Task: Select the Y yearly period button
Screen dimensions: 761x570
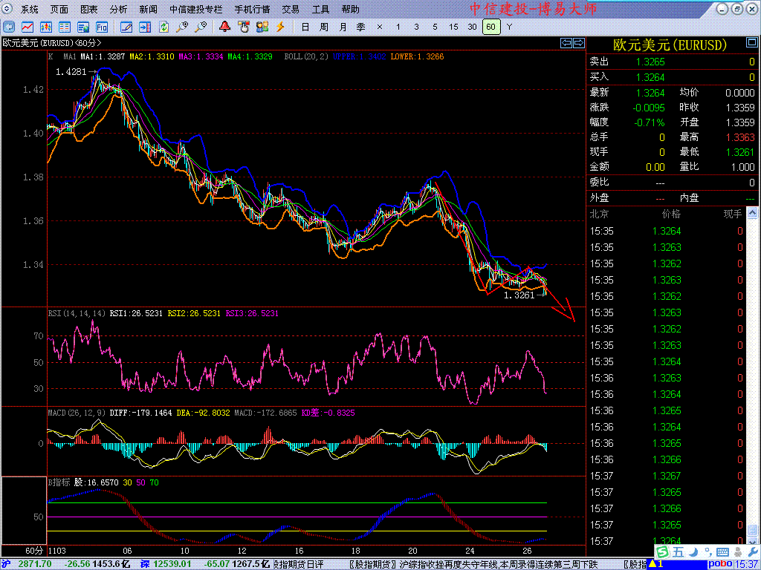Action: pyautogui.click(x=509, y=27)
